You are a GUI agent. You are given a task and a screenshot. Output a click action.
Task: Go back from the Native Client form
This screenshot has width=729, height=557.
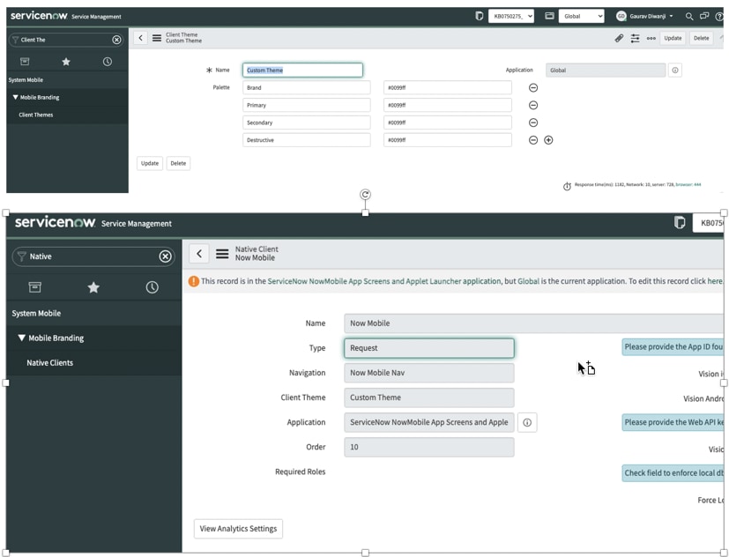[x=199, y=254]
